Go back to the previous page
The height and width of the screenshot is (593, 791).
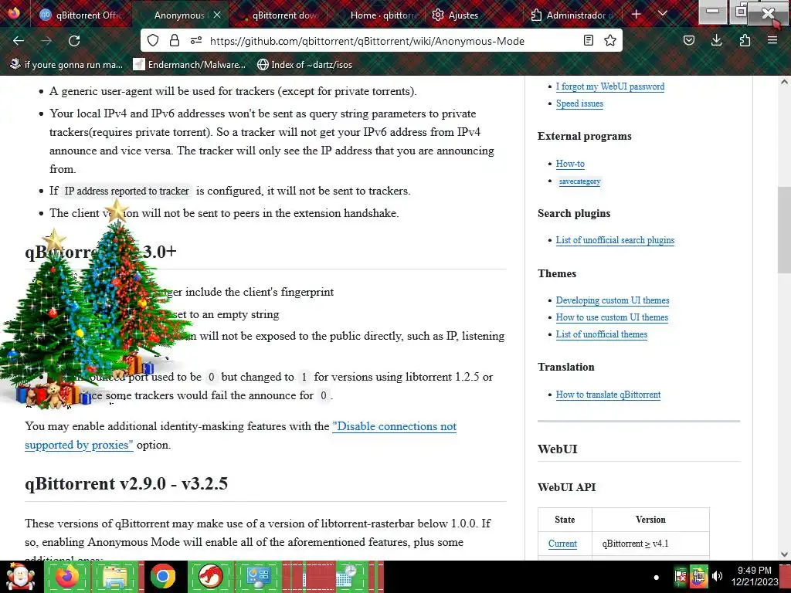(x=19, y=41)
